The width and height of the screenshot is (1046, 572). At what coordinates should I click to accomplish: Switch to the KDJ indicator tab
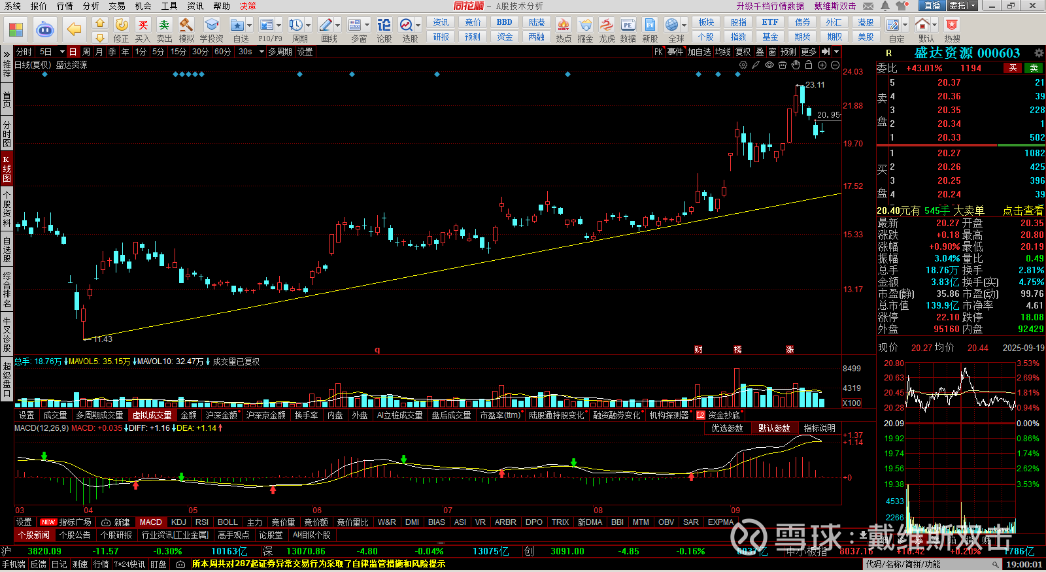[x=178, y=522]
